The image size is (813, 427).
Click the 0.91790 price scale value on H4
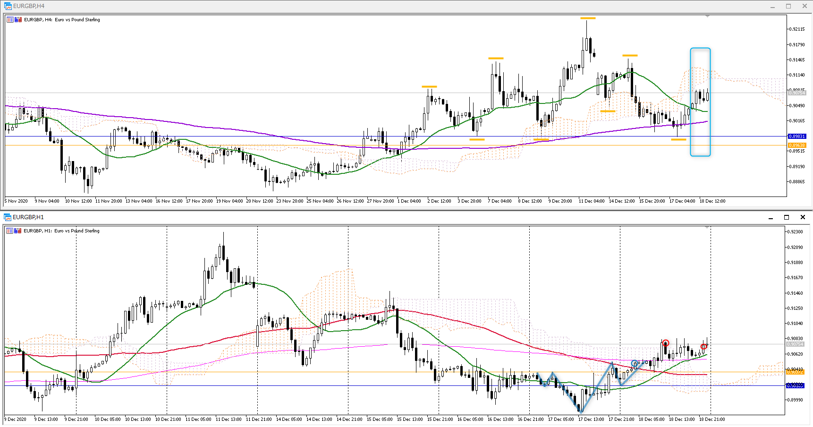(797, 45)
